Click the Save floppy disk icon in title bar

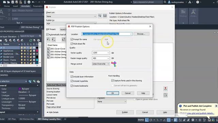click(x=13, y=2)
